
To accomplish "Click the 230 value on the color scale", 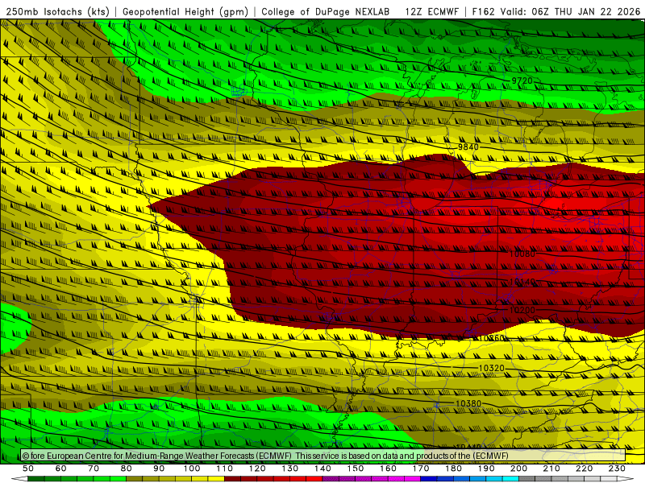I will pyautogui.click(x=618, y=469).
